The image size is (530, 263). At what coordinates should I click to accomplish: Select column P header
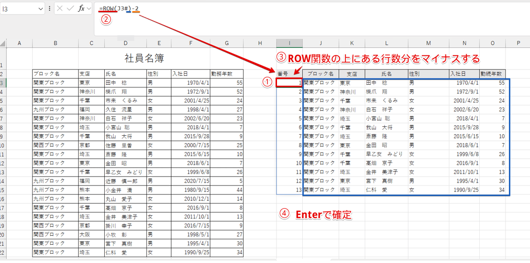[518, 43]
